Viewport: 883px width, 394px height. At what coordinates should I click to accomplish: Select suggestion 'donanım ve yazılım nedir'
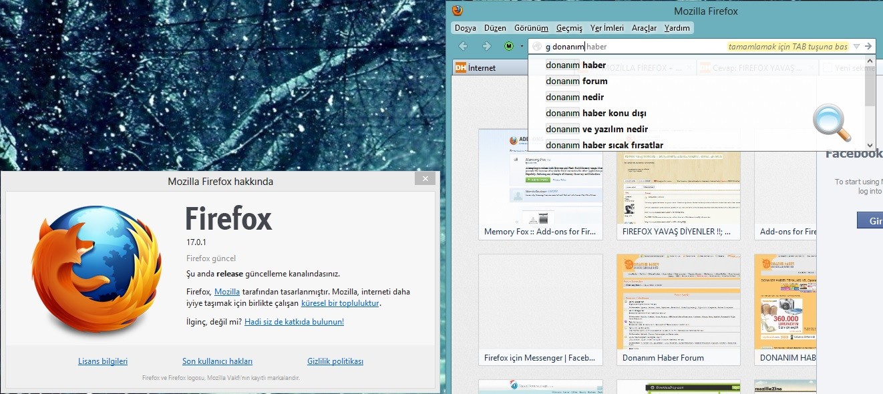click(x=696, y=129)
